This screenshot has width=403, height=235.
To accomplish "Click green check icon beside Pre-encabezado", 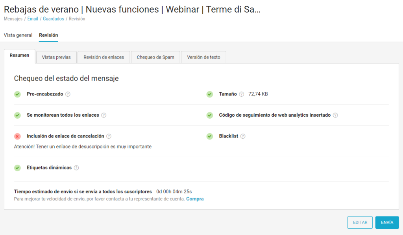I will [x=17, y=94].
